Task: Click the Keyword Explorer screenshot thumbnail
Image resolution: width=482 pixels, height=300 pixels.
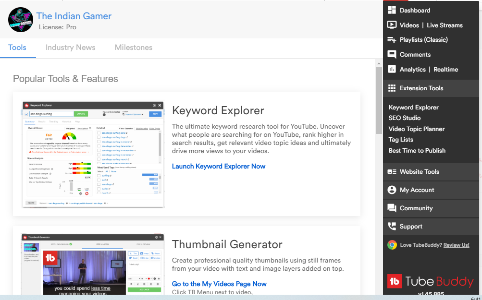Action: pyautogui.click(x=93, y=154)
